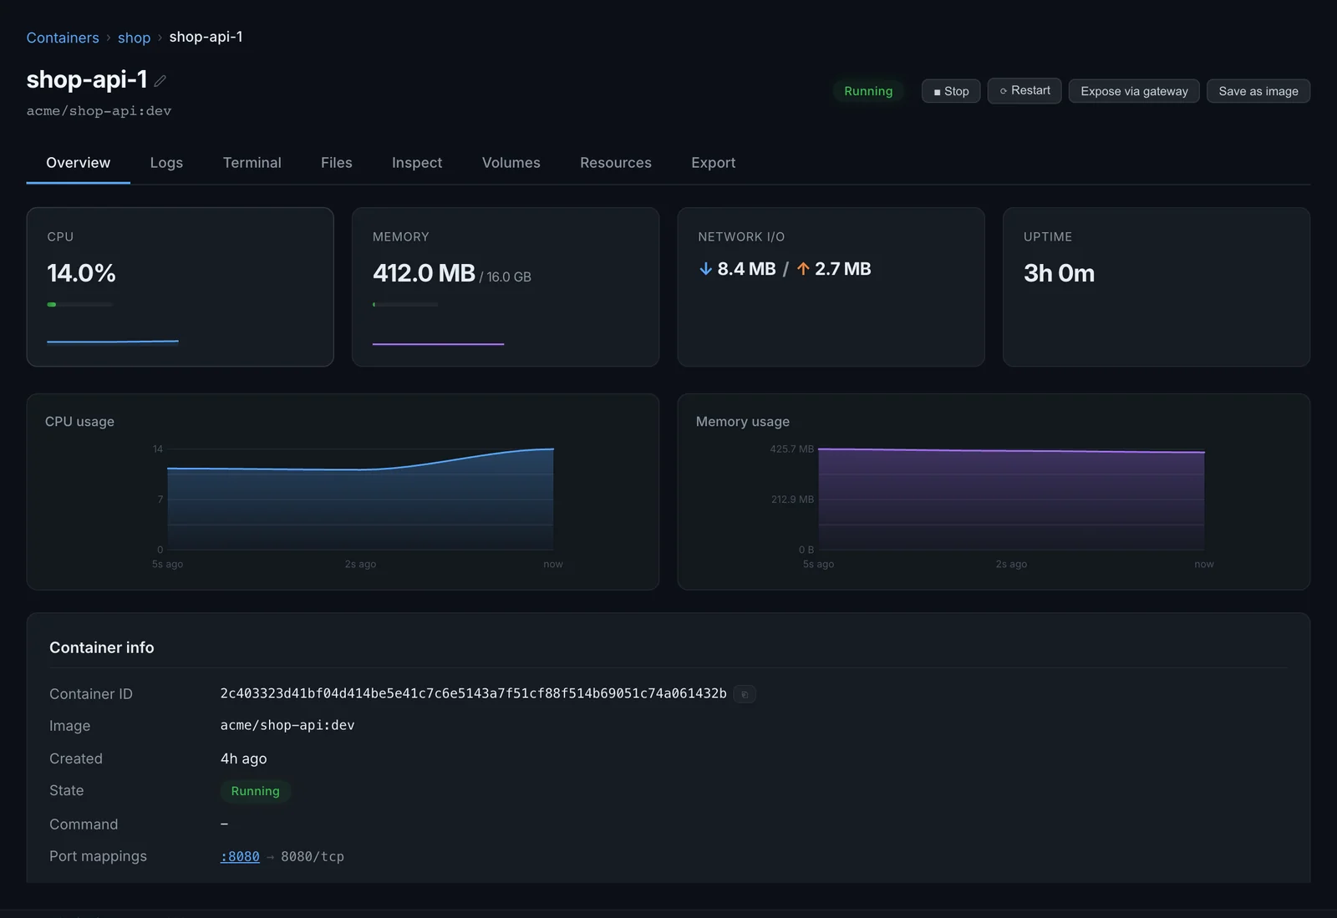Click the CPU progress bar in the CPU card
1337x918 pixels.
pyautogui.click(x=79, y=305)
